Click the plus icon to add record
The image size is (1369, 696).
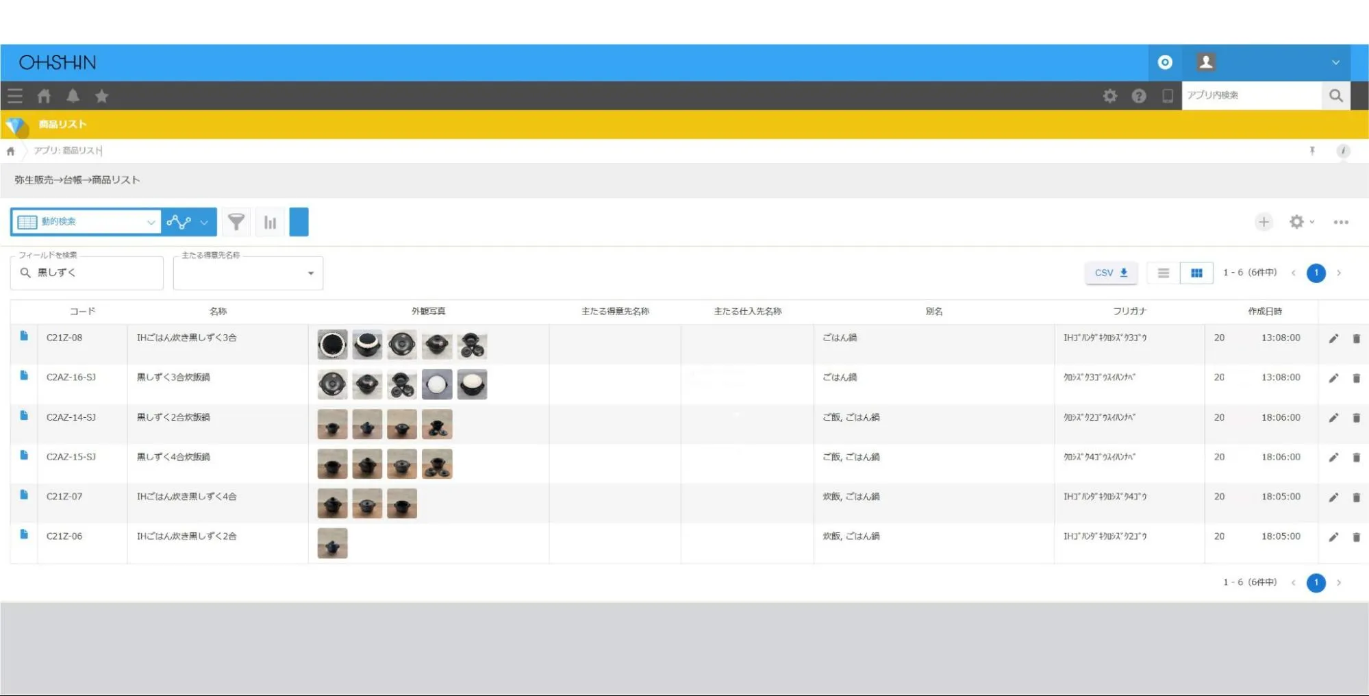pos(1264,222)
